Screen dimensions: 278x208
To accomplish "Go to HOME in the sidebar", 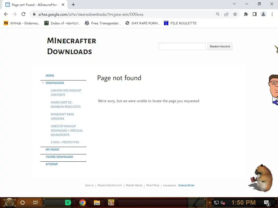I will pyautogui.click(x=50, y=76).
